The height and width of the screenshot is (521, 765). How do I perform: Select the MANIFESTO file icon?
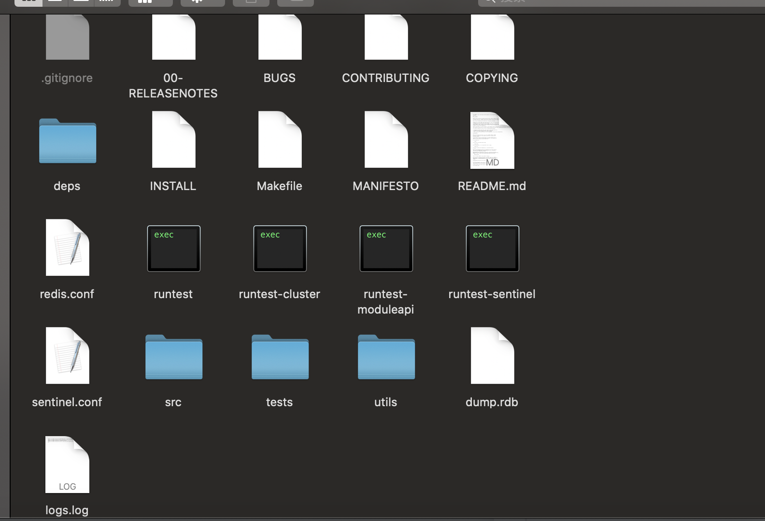[x=386, y=139]
